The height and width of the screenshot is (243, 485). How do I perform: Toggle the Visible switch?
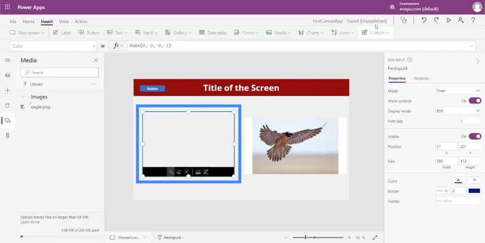(475, 136)
